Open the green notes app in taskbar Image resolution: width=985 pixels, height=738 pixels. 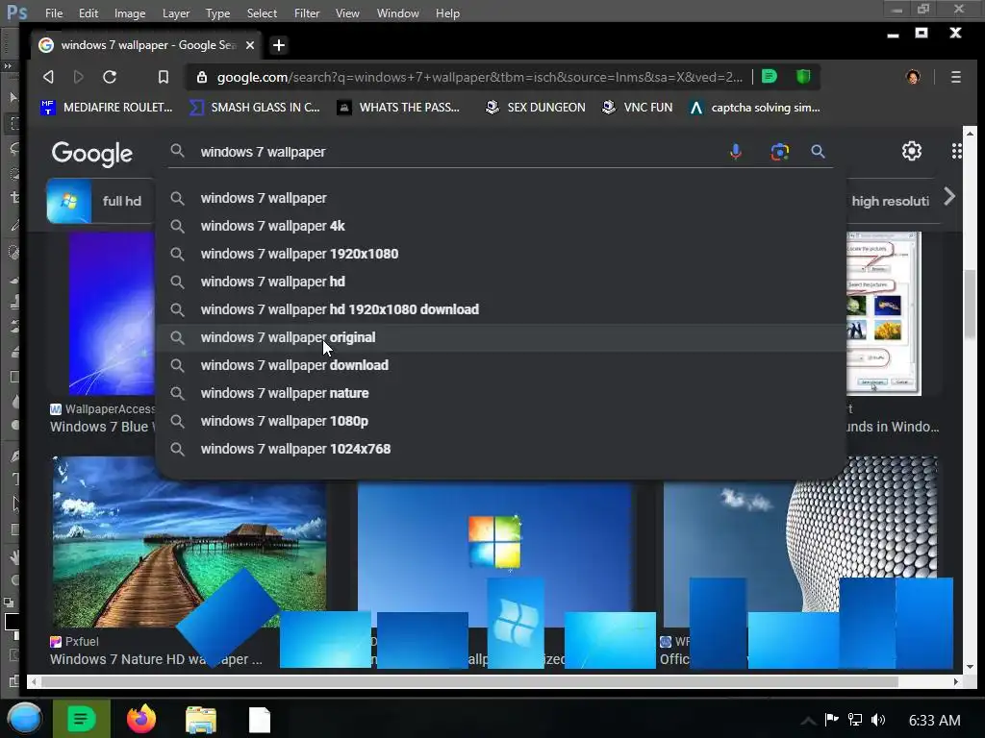[81, 719]
